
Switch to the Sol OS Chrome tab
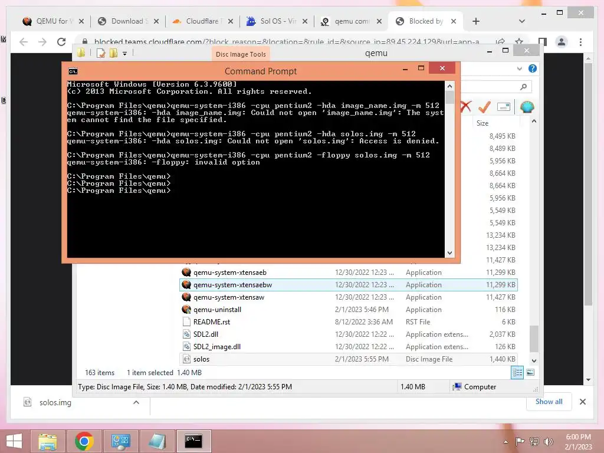[x=278, y=21]
